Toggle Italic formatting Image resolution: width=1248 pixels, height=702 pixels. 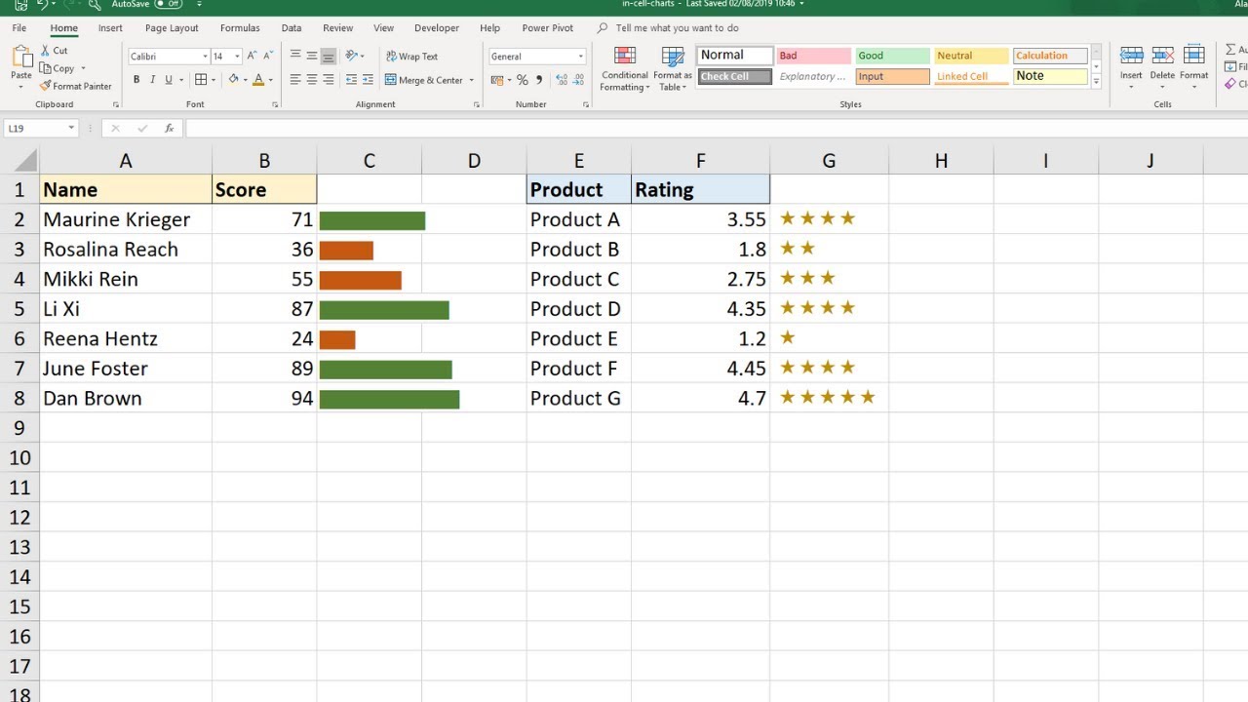[152, 80]
